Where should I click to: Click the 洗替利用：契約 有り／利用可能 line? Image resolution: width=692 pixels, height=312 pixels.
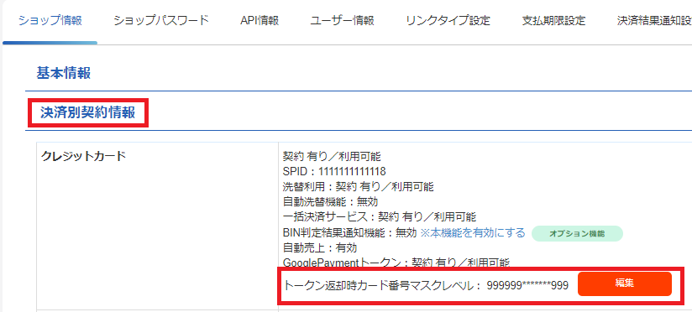click(x=359, y=187)
